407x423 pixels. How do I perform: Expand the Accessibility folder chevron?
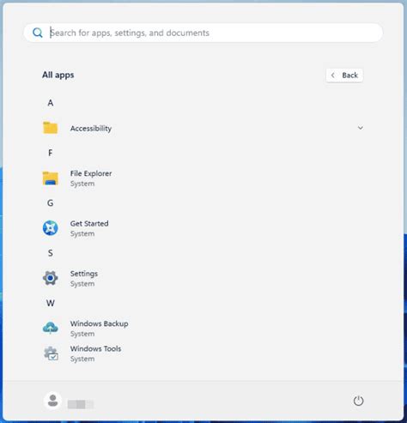(x=361, y=128)
